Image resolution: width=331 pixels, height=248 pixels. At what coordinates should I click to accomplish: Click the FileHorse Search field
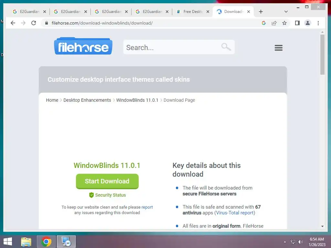click(x=179, y=47)
